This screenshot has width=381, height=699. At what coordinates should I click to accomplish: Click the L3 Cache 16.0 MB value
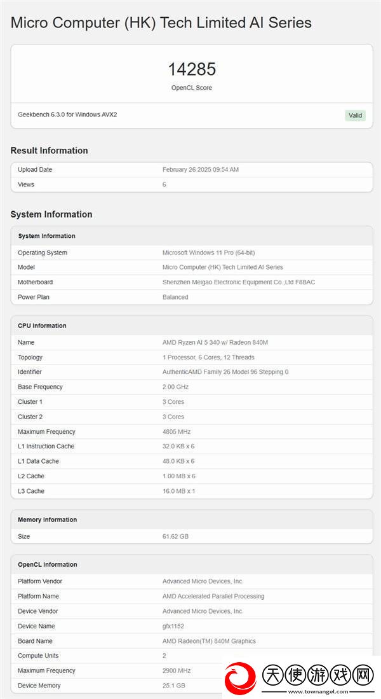click(179, 491)
